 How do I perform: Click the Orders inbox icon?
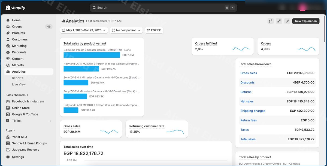8,26
